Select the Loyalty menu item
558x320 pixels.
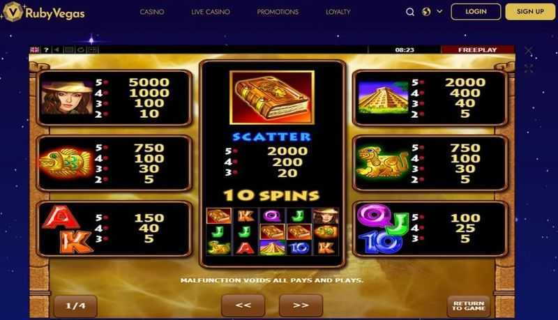click(338, 12)
